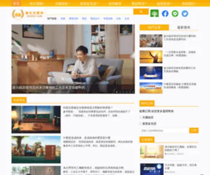
Task: Open the sidebar thumbnail of a man on a sofa
Action: click(x=151, y=41)
